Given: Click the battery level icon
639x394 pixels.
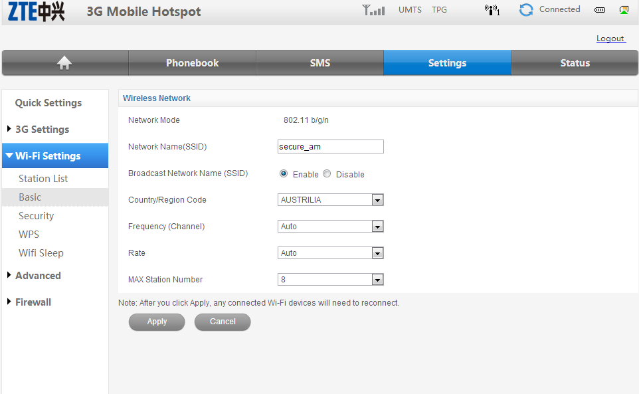Looking at the screenshot, I should click(x=600, y=11).
